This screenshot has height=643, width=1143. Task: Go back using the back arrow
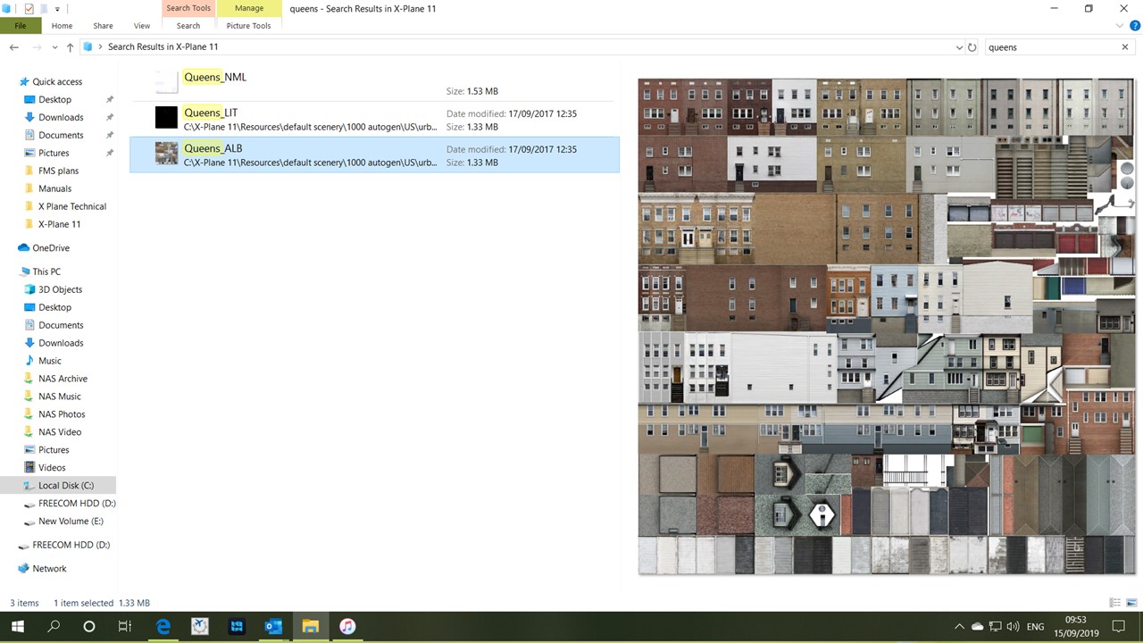click(x=14, y=47)
